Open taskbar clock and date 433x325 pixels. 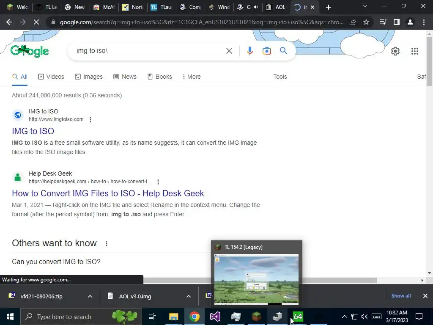[397, 317]
